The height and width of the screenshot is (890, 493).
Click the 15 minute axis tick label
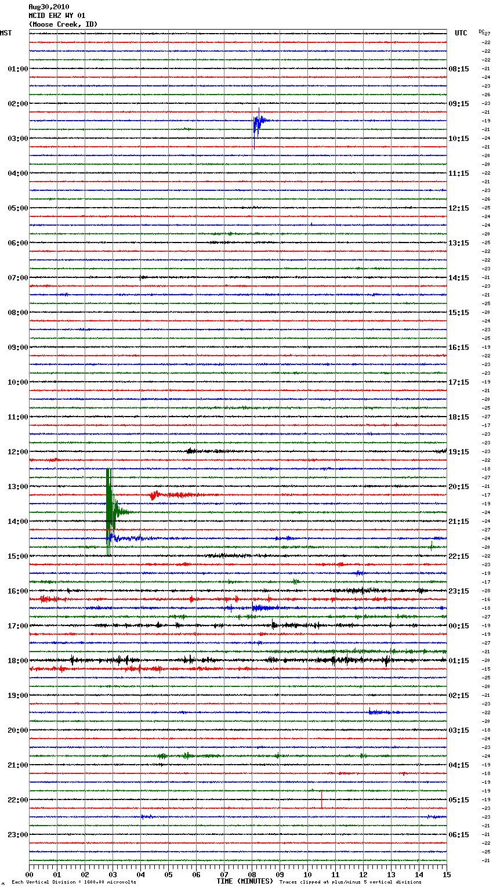tap(447, 874)
